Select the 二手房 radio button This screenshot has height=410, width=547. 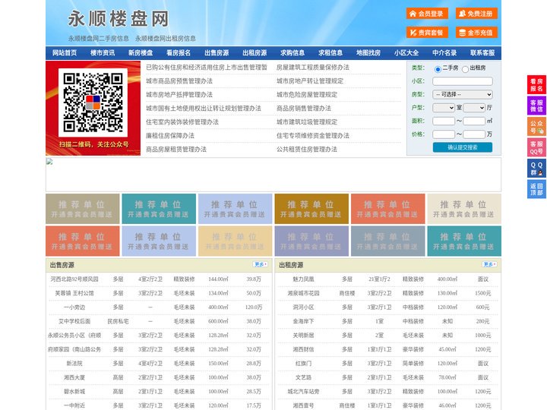(438, 69)
